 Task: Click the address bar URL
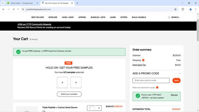(38, 9)
